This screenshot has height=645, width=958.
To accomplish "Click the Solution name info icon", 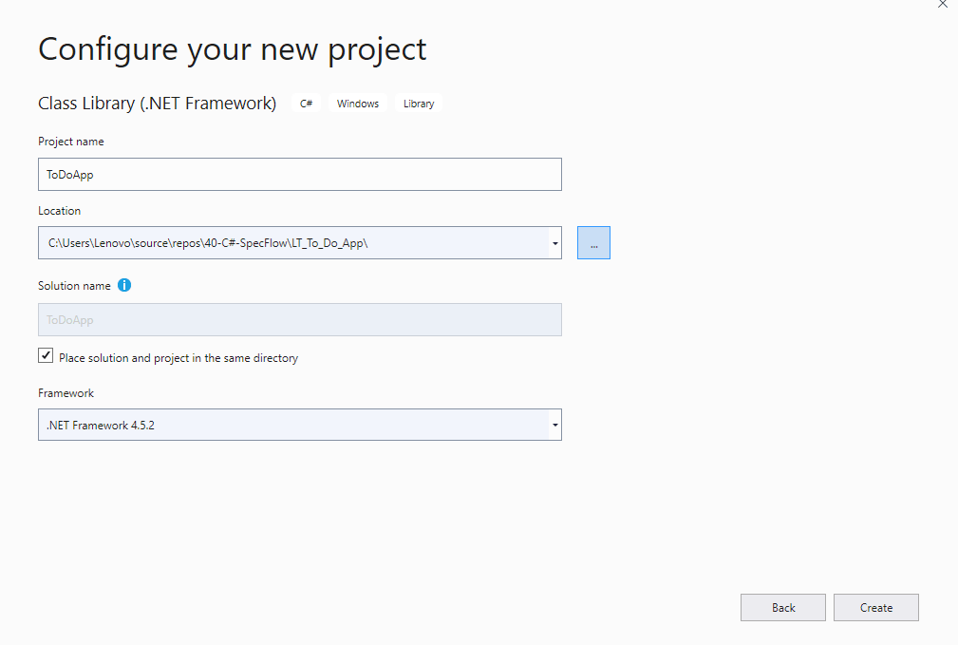I will [124, 285].
